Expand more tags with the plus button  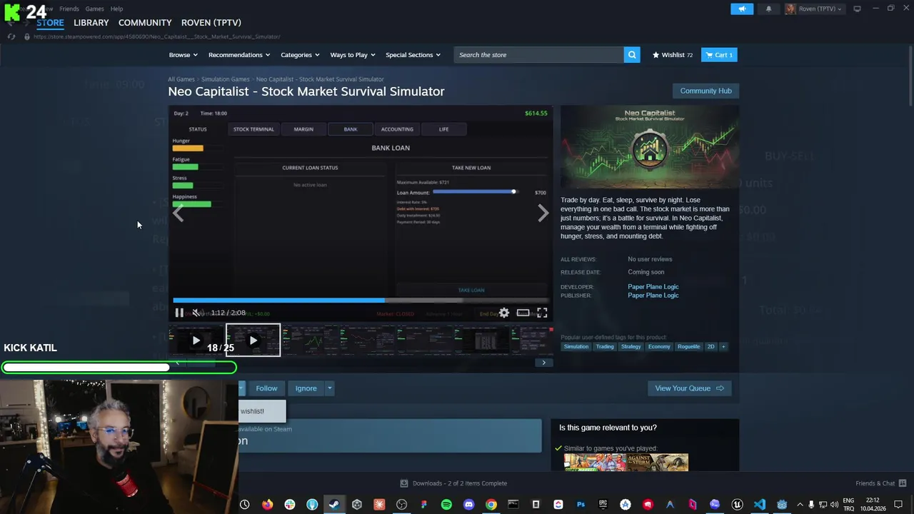[x=723, y=347]
